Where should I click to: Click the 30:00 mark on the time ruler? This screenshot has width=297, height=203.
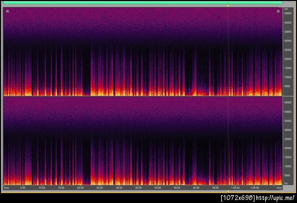(x=119, y=188)
